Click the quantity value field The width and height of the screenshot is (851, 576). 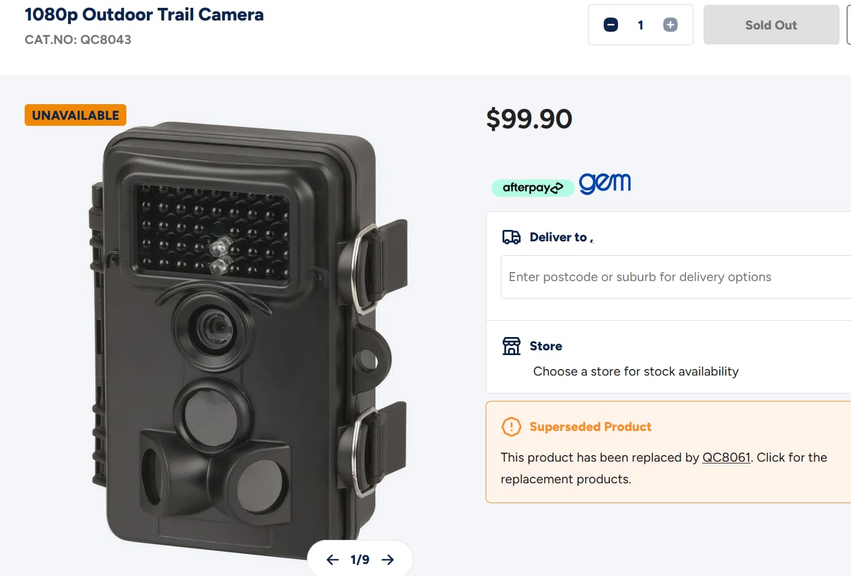(640, 25)
